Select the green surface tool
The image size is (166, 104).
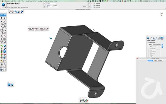point(2,46)
